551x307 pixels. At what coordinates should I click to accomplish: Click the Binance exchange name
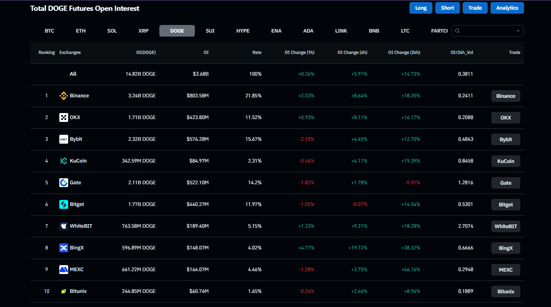coord(79,96)
